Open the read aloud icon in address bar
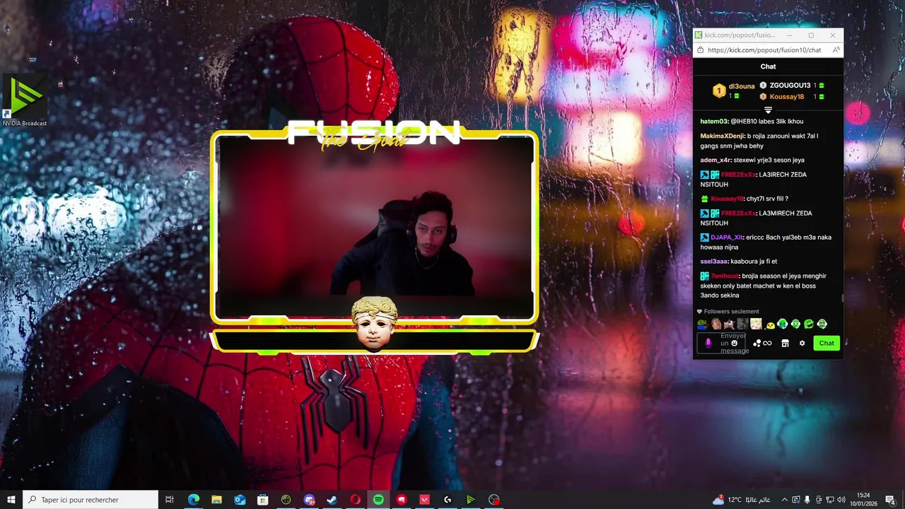The width and height of the screenshot is (905, 509). (x=836, y=50)
